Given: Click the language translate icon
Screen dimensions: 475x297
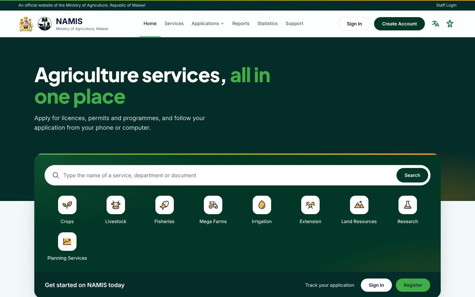Looking at the screenshot, I should [x=435, y=24].
